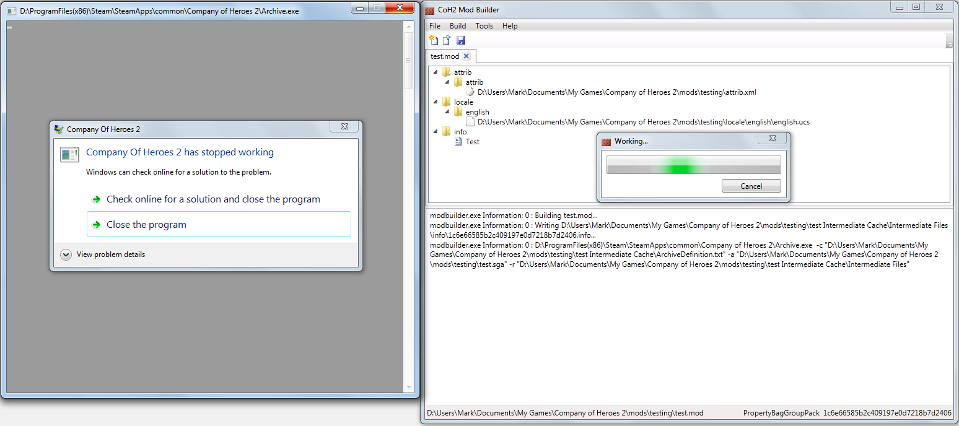This screenshot has width=959, height=426.
Task: Select the Test tree item
Action: (x=473, y=142)
